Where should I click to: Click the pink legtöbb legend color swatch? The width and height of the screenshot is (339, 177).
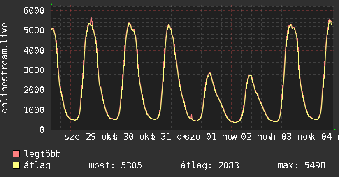click(16, 154)
